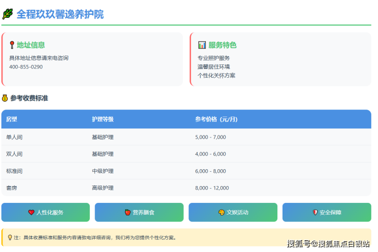The width and height of the screenshot is (378, 252).
Task: Click the heart icon in 人性化服务
Action: coord(31,213)
